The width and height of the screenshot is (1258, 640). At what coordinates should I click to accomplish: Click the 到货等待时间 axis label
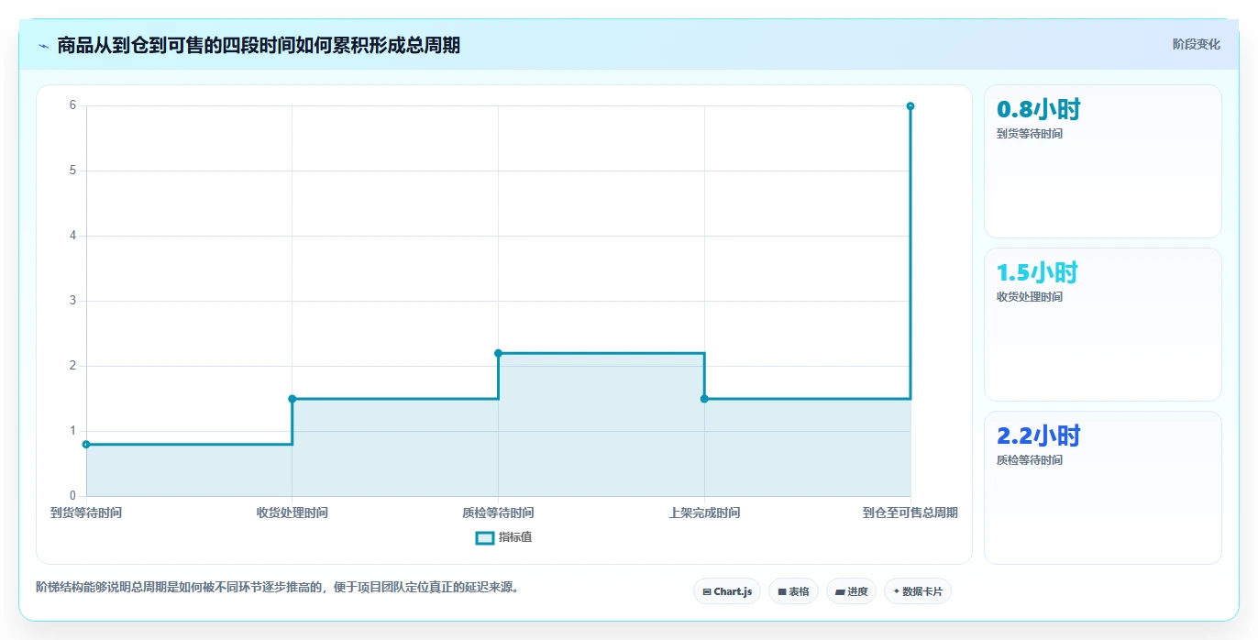pos(86,513)
